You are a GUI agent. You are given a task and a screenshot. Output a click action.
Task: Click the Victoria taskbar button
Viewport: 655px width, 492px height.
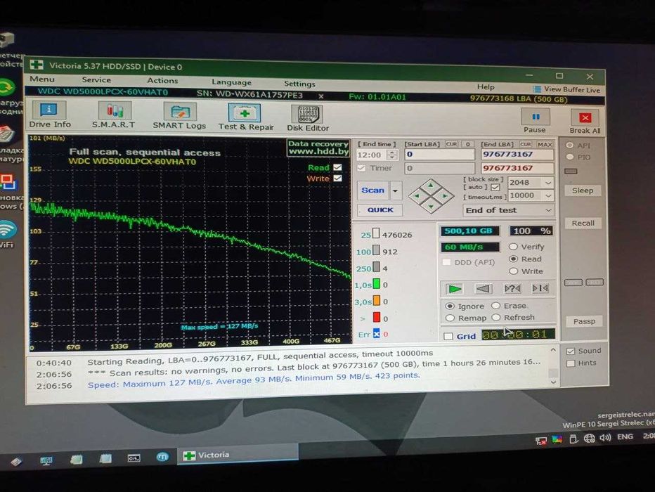(238, 455)
